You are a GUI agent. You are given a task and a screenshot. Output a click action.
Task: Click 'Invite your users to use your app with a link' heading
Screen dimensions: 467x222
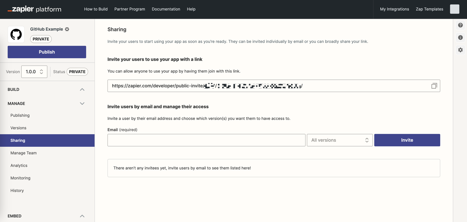[155, 59]
